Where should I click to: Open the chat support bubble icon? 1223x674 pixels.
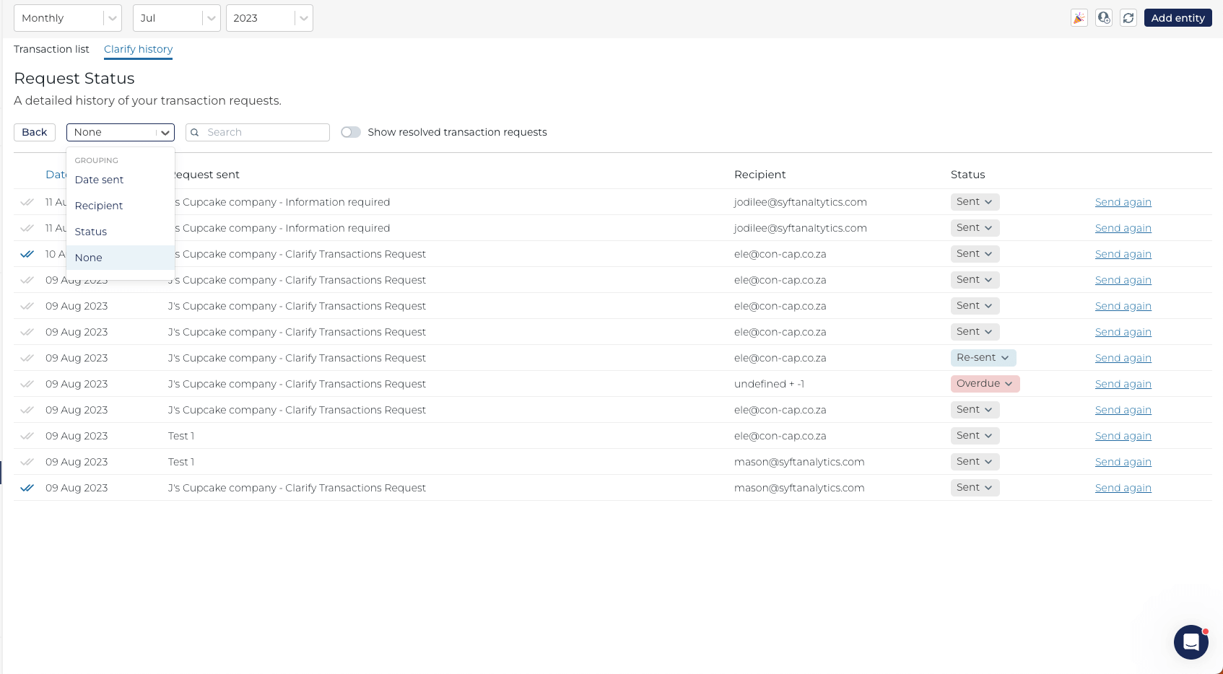1191,642
